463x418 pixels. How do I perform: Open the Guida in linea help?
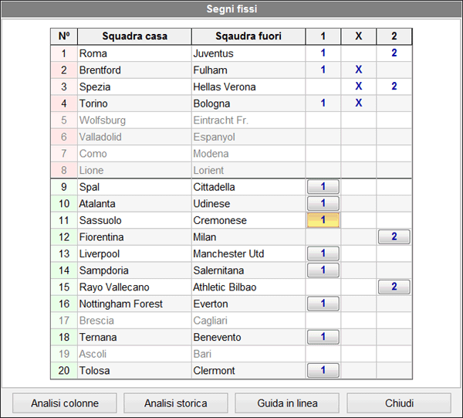tap(287, 403)
